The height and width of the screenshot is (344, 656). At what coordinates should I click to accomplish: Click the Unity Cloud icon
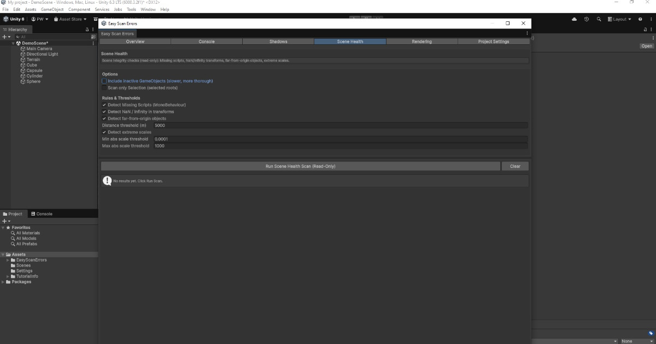pyautogui.click(x=574, y=19)
